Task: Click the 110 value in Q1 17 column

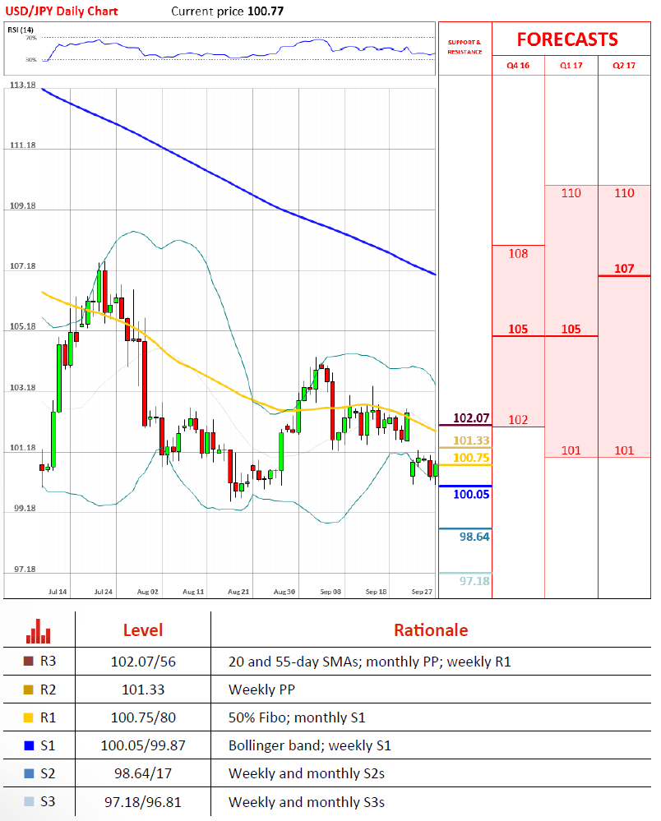Action: [571, 193]
